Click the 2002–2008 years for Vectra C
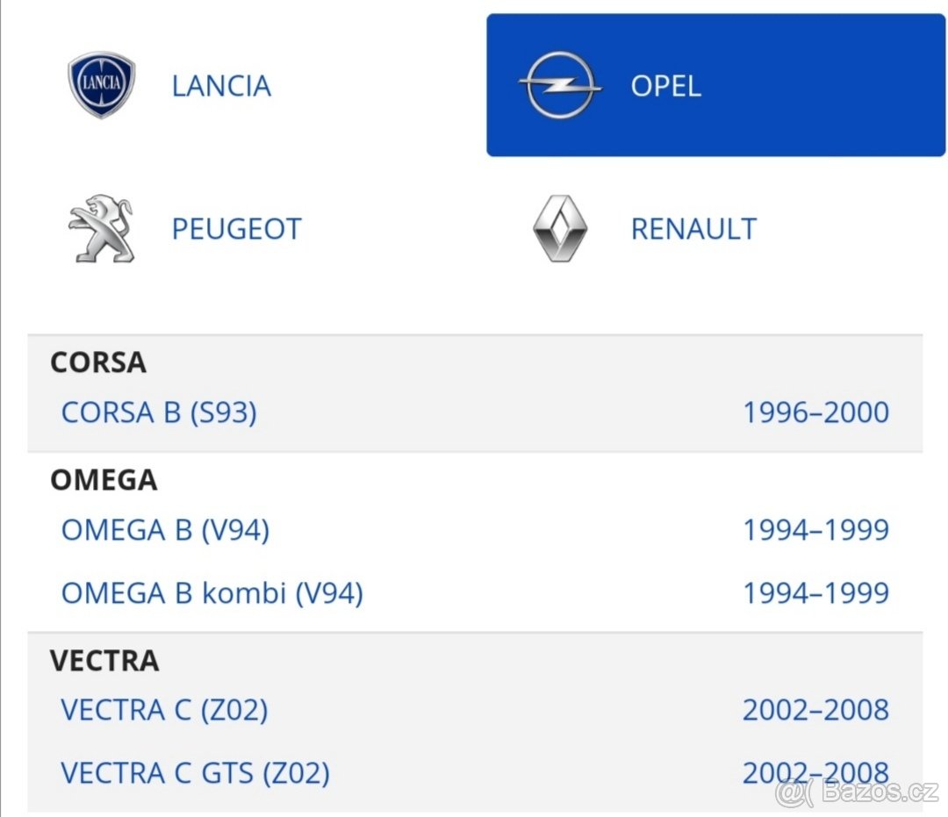The width and height of the screenshot is (948, 817). pos(815,709)
